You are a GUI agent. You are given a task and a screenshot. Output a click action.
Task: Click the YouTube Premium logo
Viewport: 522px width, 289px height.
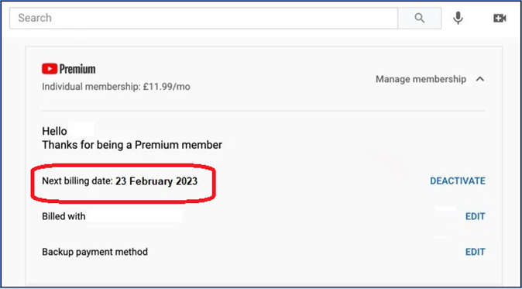[x=69, y=69]
